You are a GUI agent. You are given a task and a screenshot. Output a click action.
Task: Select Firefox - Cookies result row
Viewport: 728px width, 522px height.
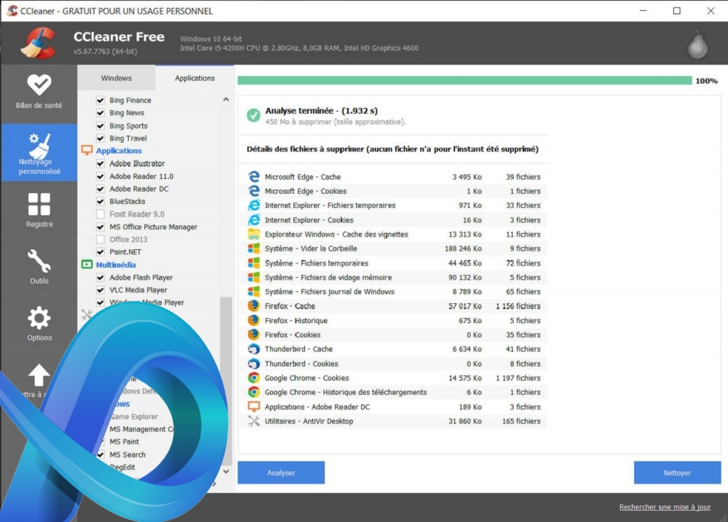(394, 335)
